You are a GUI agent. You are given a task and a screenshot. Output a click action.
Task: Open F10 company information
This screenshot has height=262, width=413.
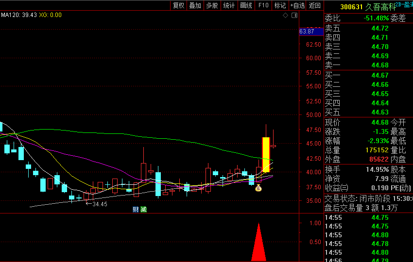263,5
